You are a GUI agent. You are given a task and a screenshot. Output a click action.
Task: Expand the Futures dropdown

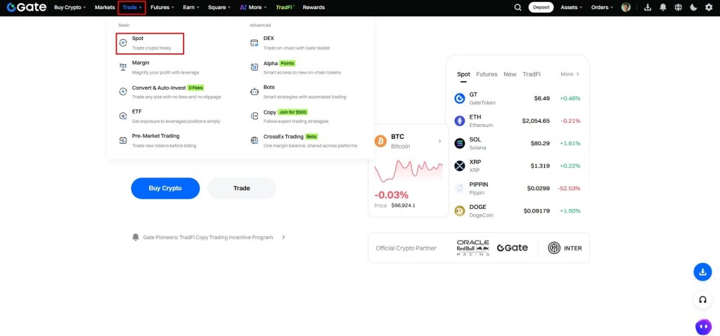pyautogui.click(x=162, y=7)
